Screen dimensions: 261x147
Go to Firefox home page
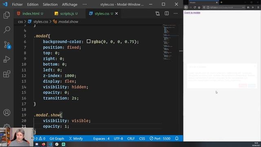(199, 7)
